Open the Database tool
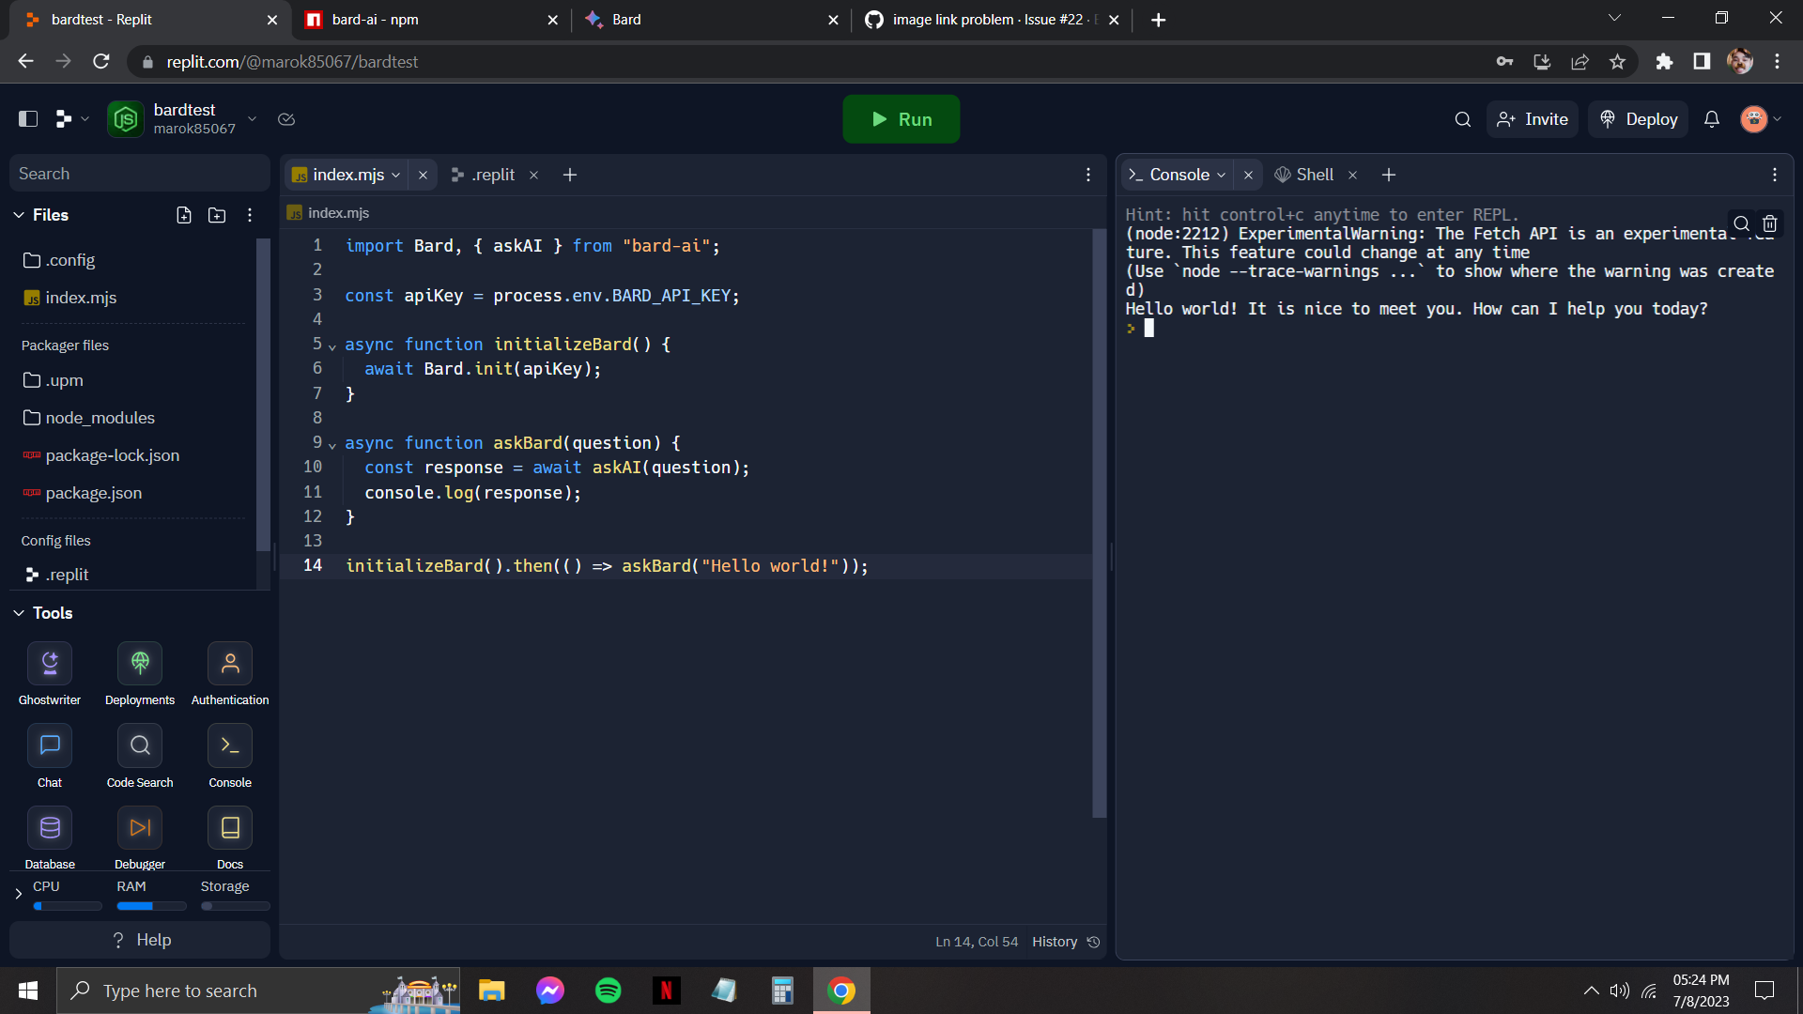Viewport: 1803px width, 1014px height. point(49,827)
